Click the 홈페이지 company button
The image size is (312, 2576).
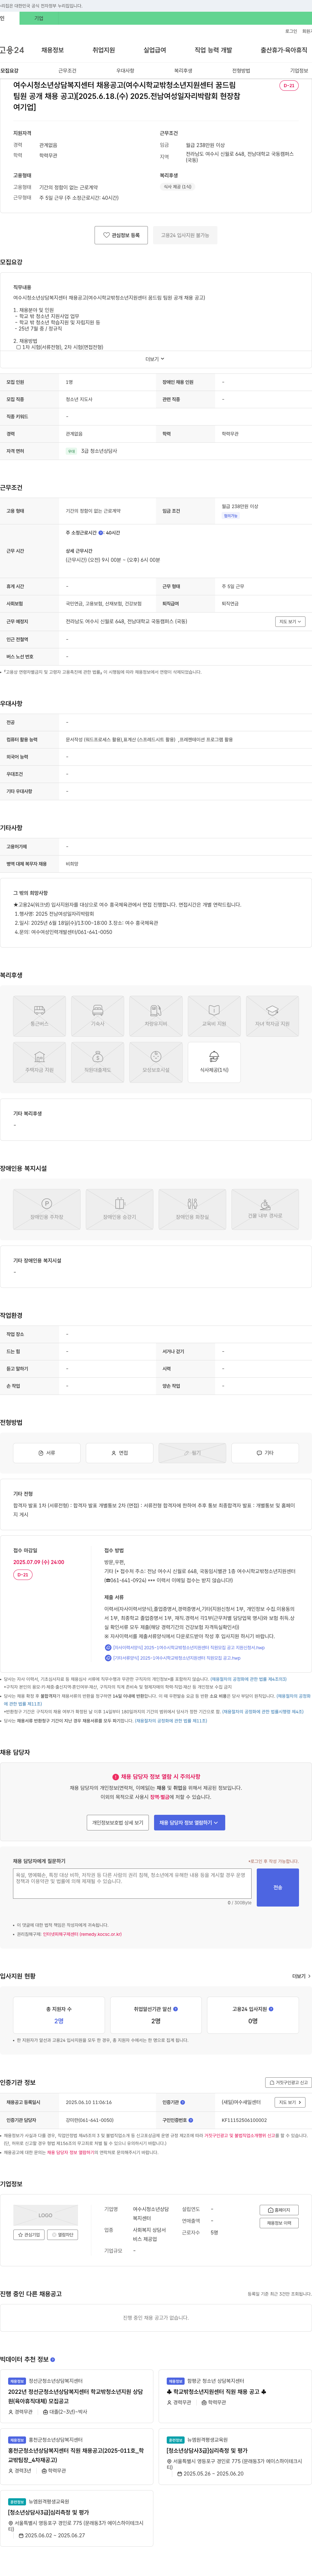pyautogui.click(x=279, y=2210)
